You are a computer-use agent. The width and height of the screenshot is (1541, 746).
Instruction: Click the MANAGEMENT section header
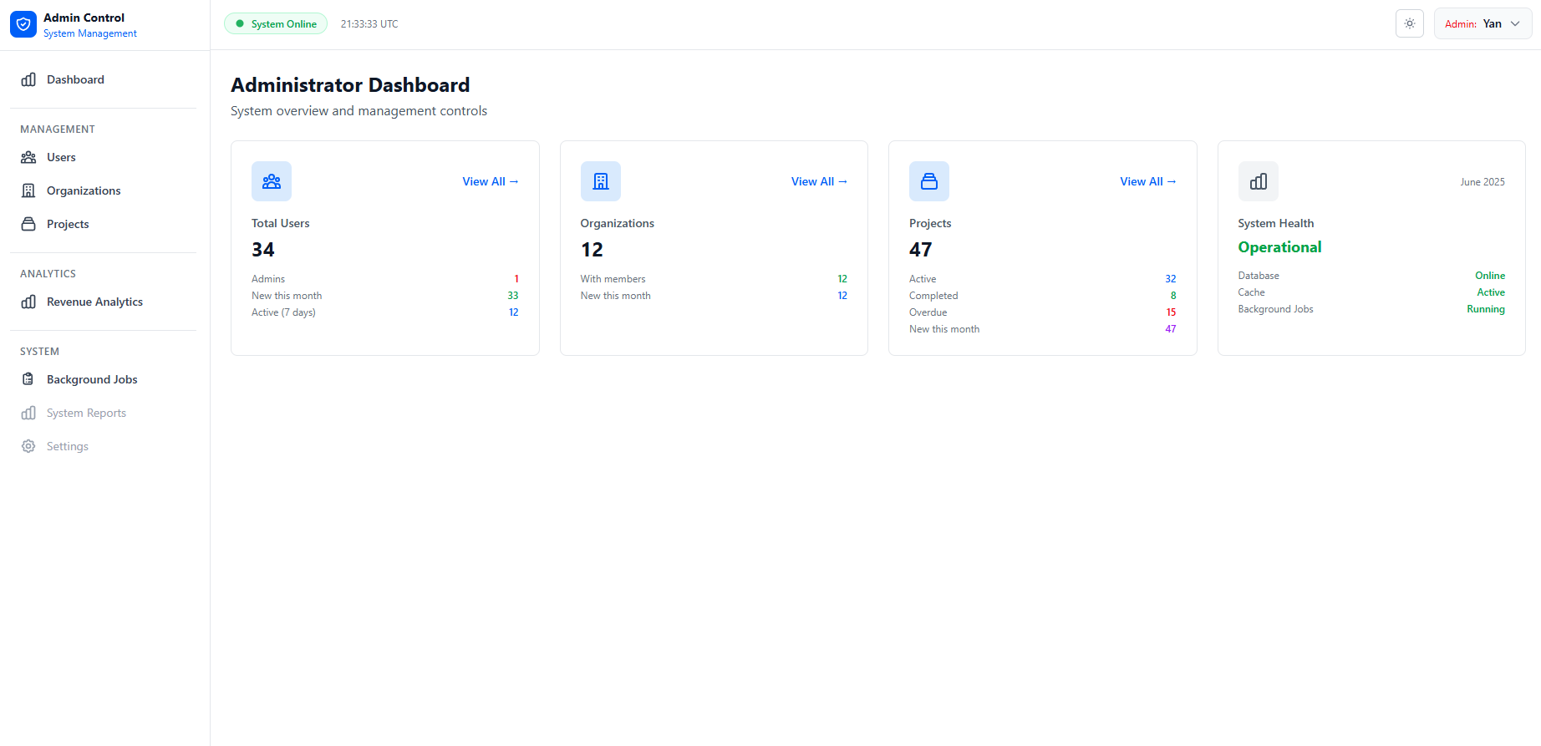point(58,129)
